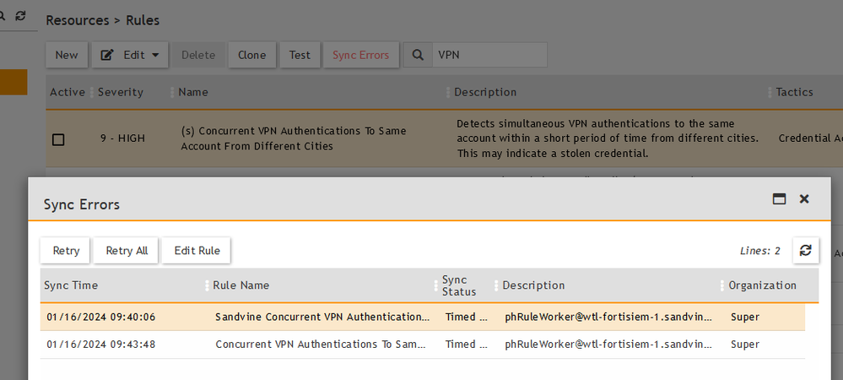Click the search magnifier icon beside VPN
This screenshot has width=843, height=380.
[x=417, y=55]
